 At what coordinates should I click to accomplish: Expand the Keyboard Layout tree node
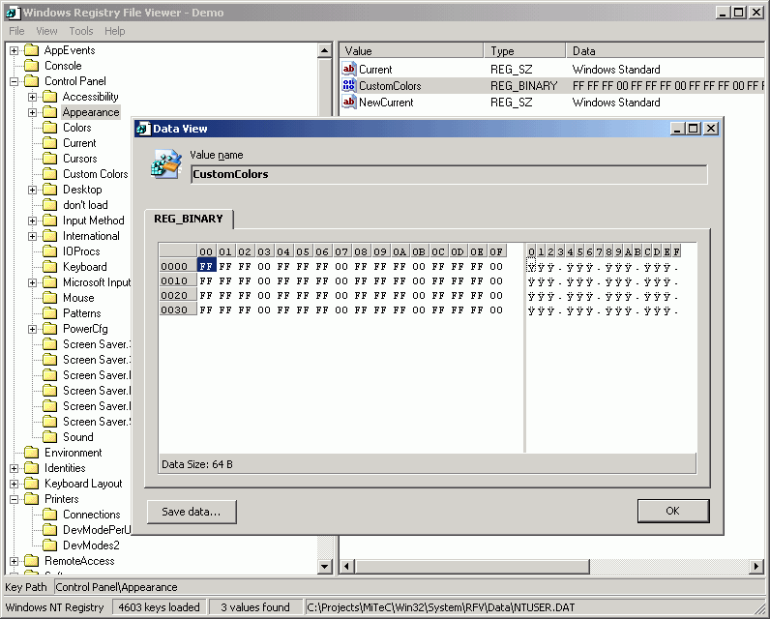tap(15, 484)
